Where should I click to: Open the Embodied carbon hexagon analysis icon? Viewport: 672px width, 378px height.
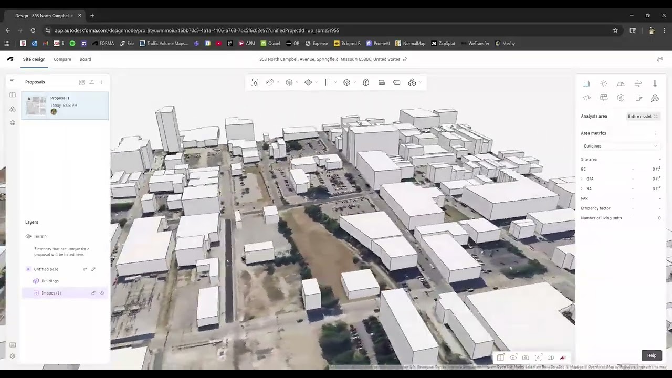point(621,98)
